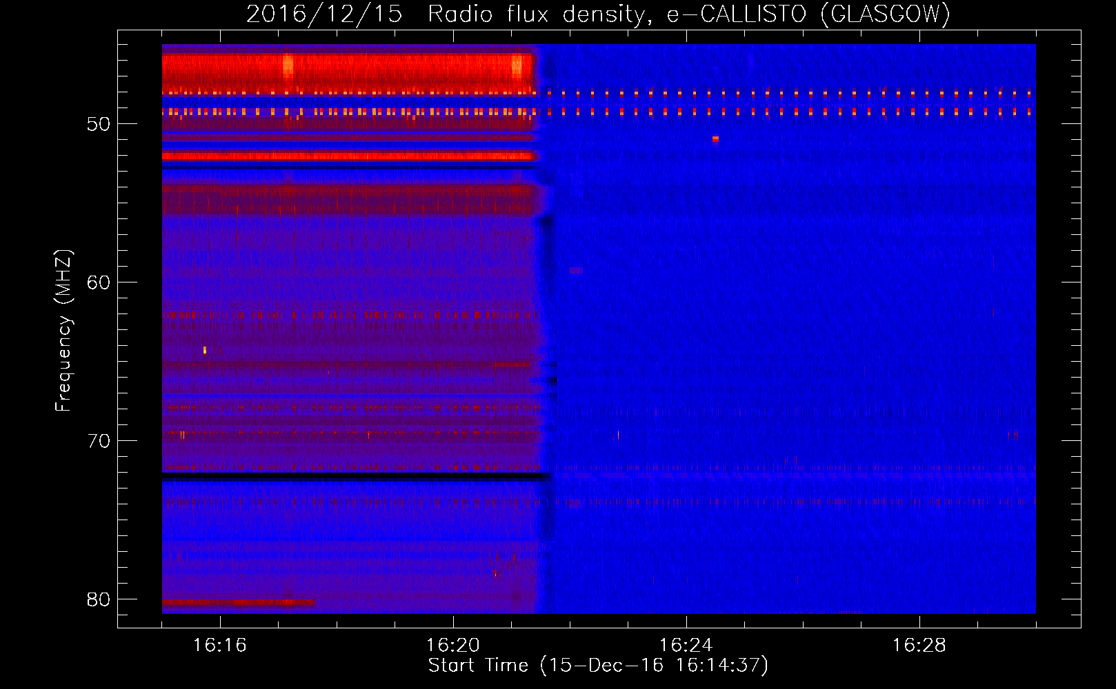Click the 16:28 time tick label
The image size is (1116, 689).
[x=919, y=646]
